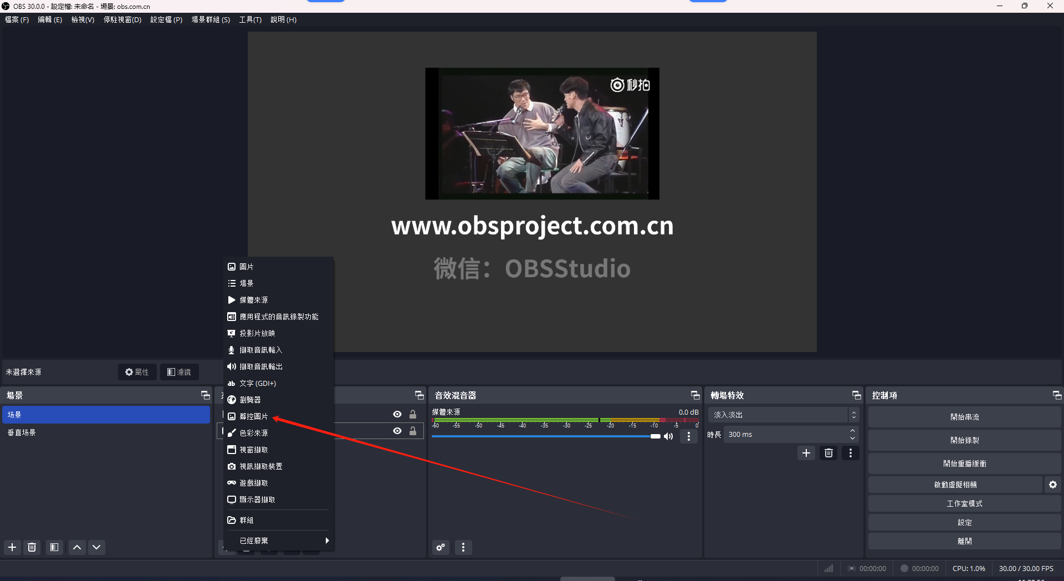1064x581 pixels.
Task: Open the 停駐視窗(D) menu
Action: (122, 19)
